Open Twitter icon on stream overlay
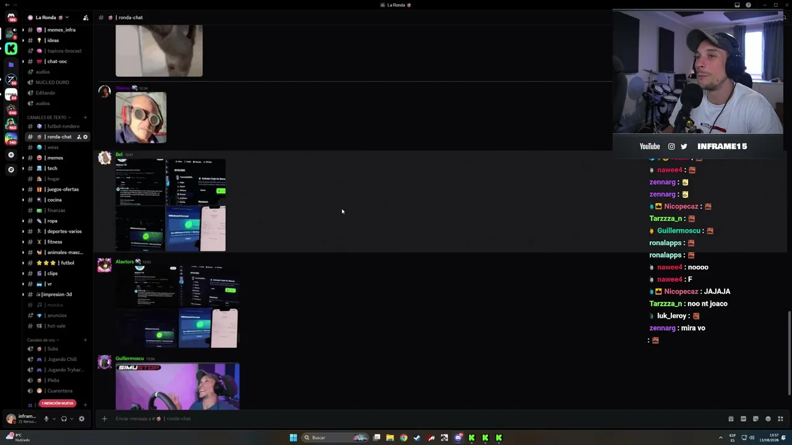 tap(684, 146)
